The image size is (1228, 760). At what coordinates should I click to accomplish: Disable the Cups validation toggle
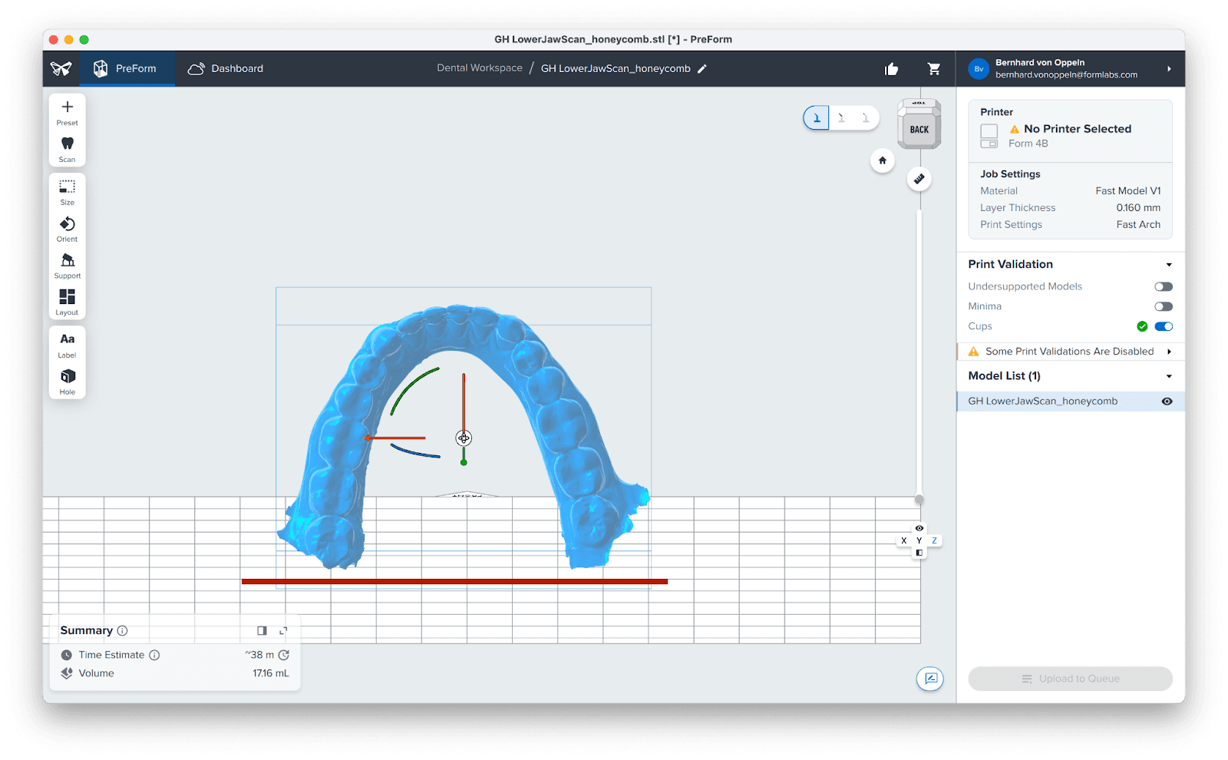pyautogui.click(x=1164, y=326)
